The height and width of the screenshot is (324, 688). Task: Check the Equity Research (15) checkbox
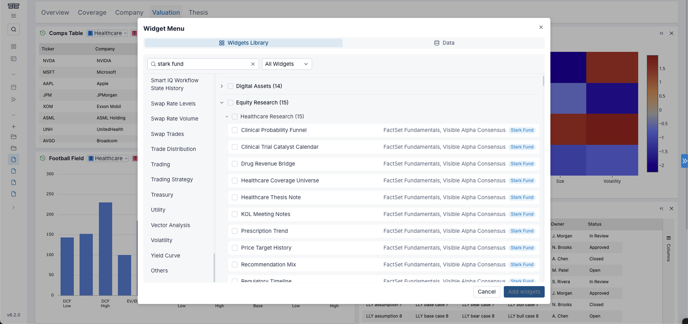(x=230, y=103)
